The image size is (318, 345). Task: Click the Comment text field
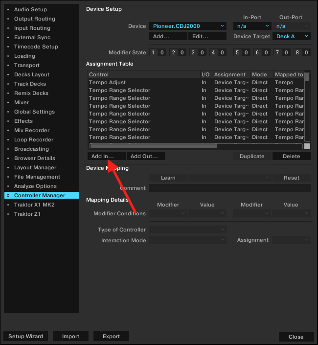(229, 188)
